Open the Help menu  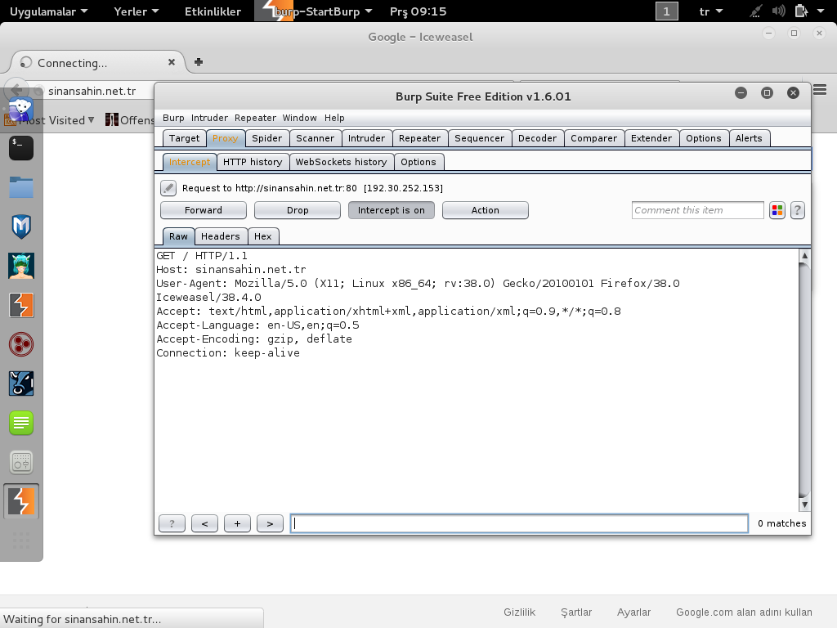coord(334,118)
